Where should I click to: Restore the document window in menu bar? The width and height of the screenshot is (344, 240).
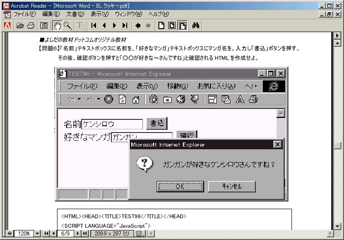329,15
